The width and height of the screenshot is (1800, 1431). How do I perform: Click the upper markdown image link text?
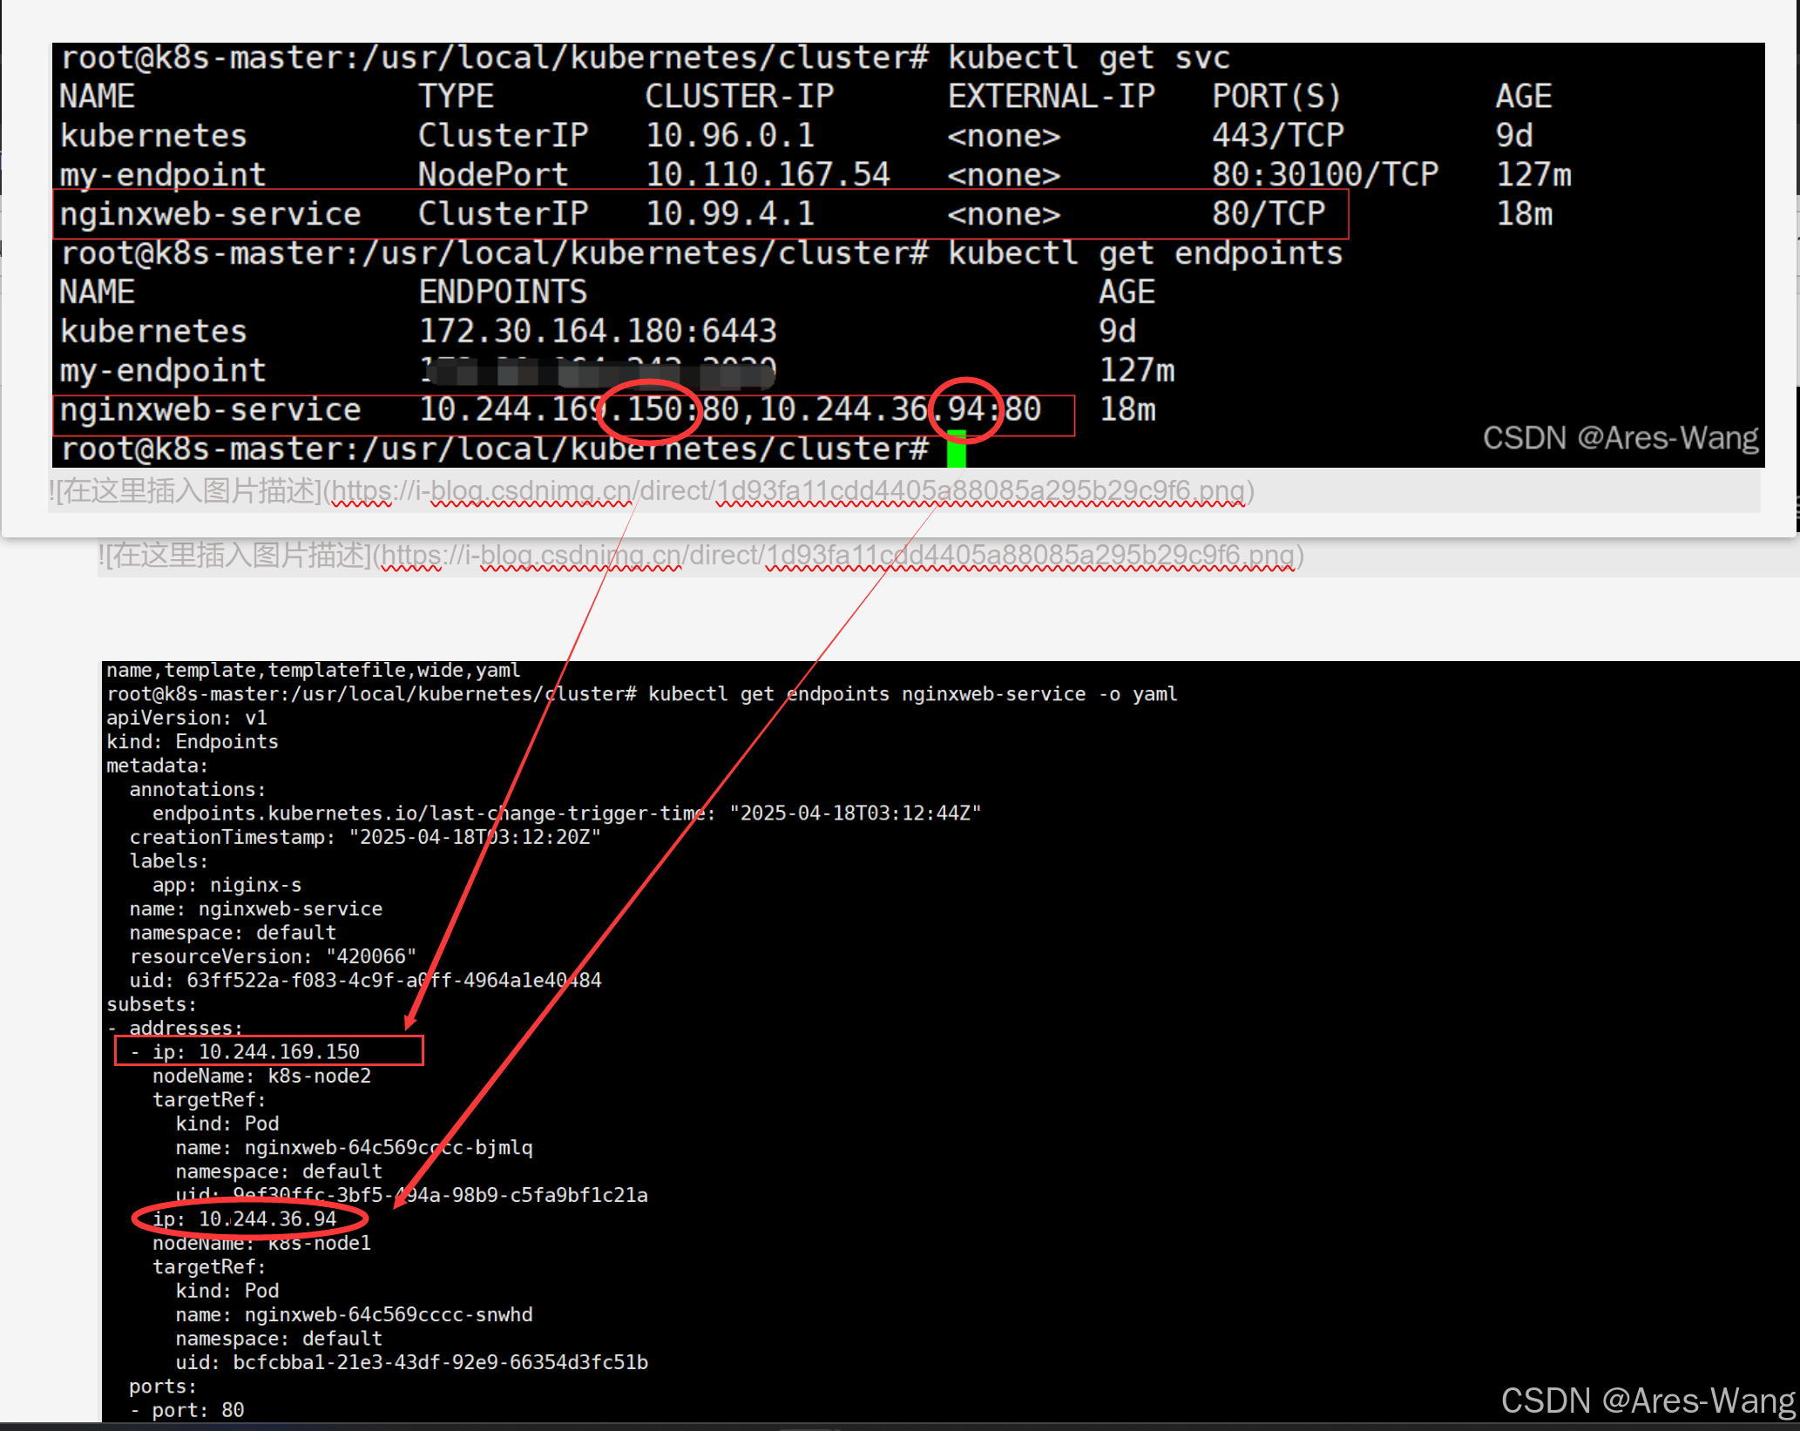650,492
